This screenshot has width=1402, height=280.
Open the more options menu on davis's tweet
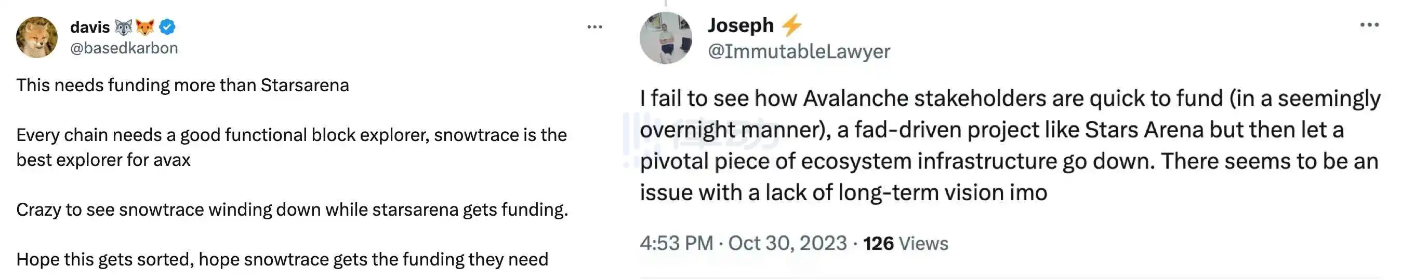[594, 26]
